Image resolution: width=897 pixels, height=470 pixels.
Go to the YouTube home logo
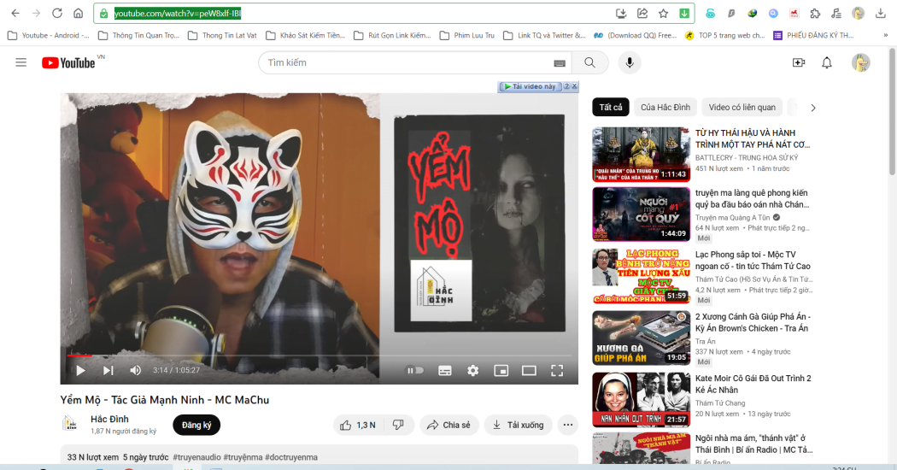click(x=68, y=62)
